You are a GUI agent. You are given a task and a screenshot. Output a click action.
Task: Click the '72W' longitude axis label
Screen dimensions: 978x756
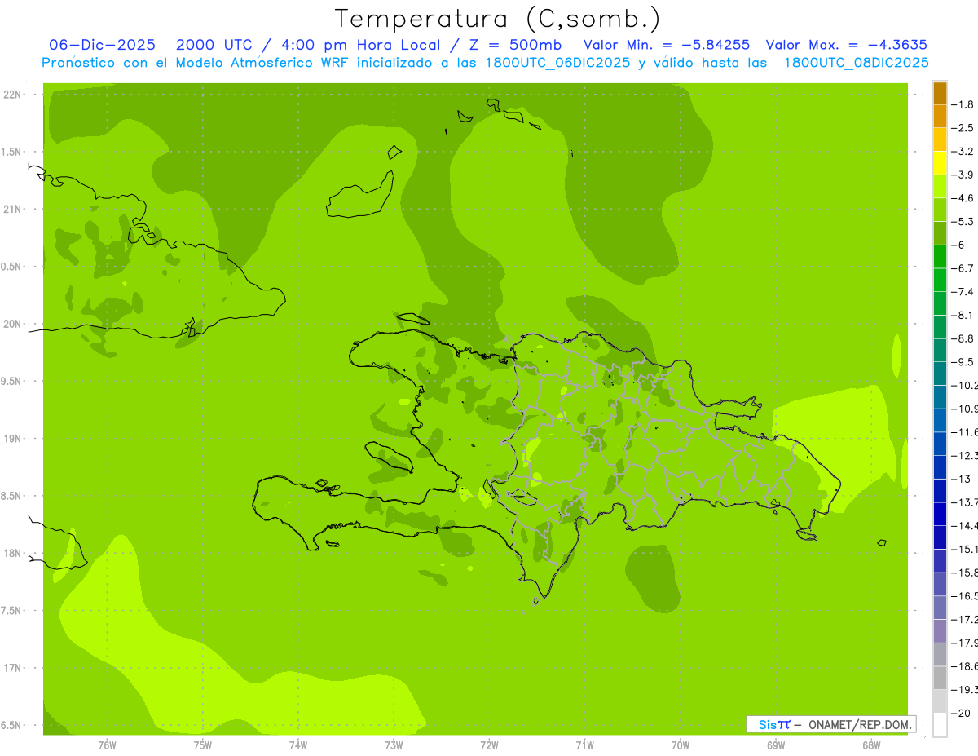click(x=489, y=745)
